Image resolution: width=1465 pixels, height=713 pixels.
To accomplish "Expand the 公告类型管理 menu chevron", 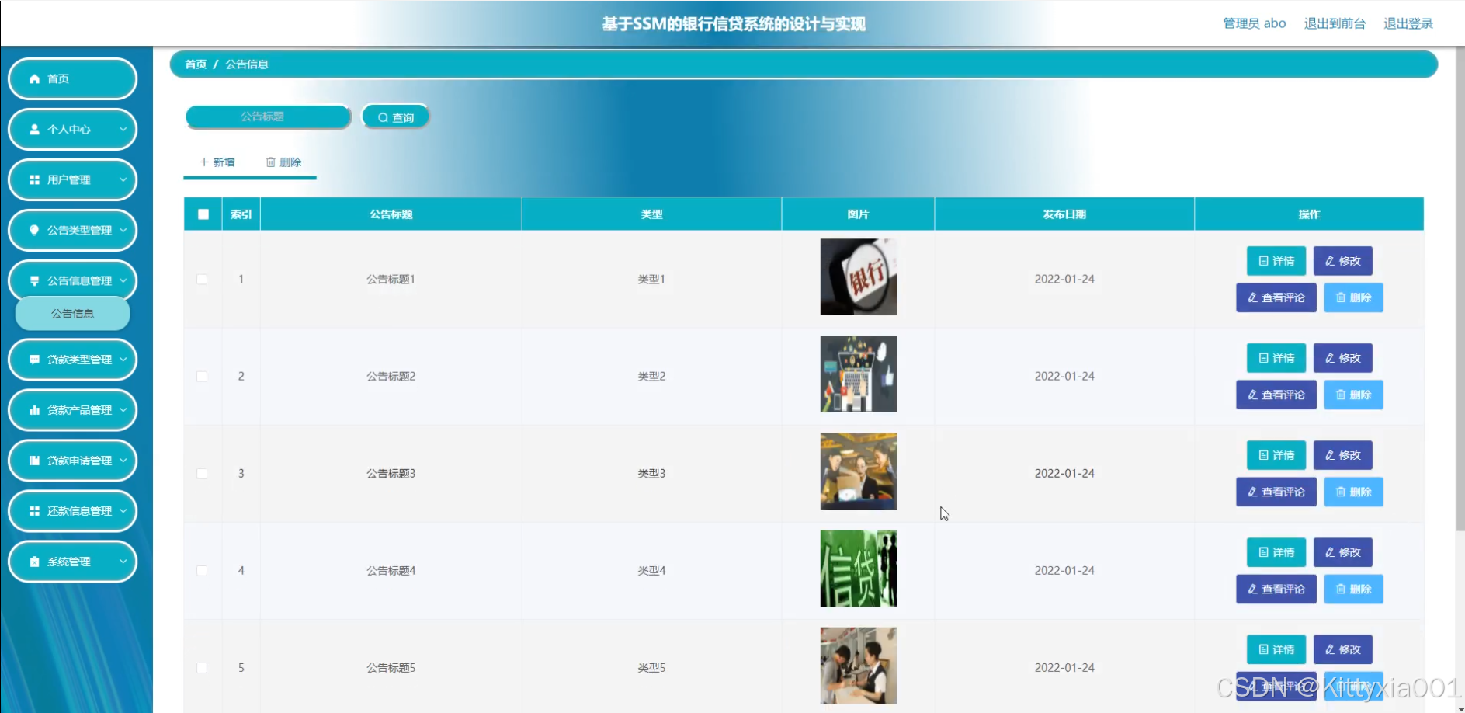I will click(x=123, y=231).
